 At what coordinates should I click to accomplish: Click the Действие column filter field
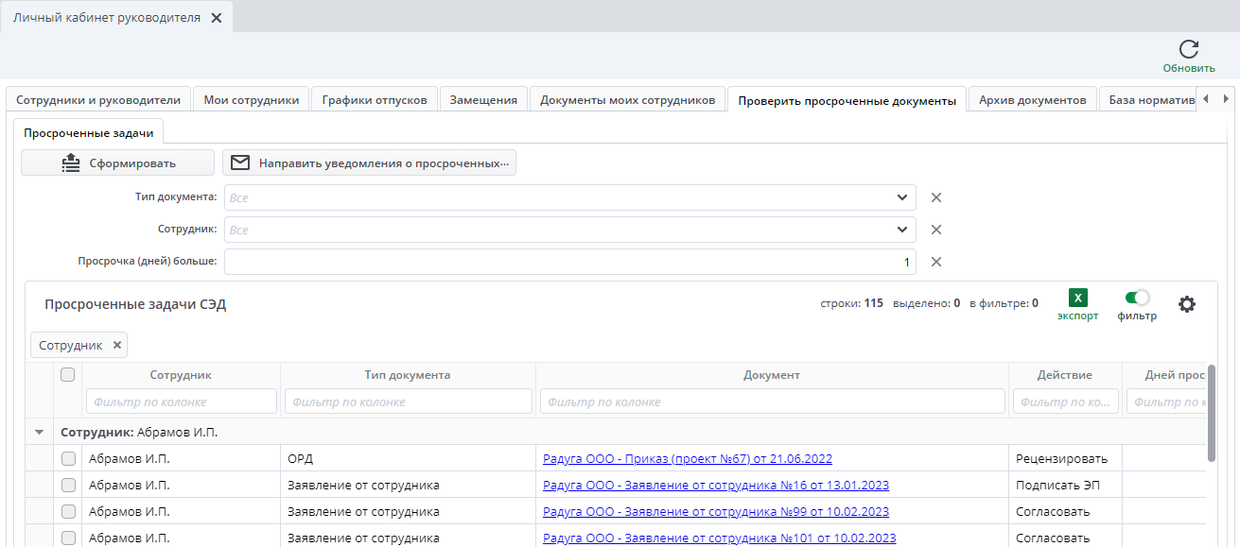(1066, 402)
